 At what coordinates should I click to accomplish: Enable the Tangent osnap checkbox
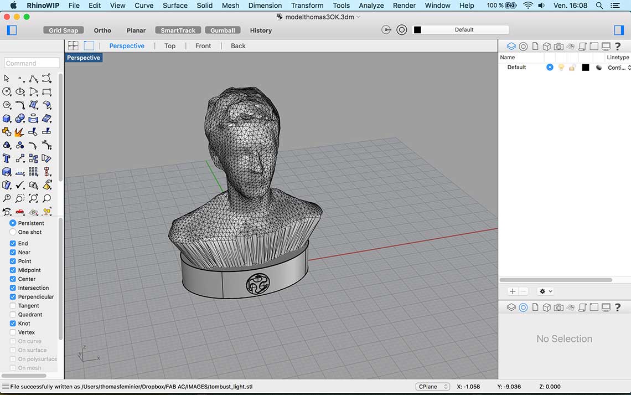[x=13, y=306]
